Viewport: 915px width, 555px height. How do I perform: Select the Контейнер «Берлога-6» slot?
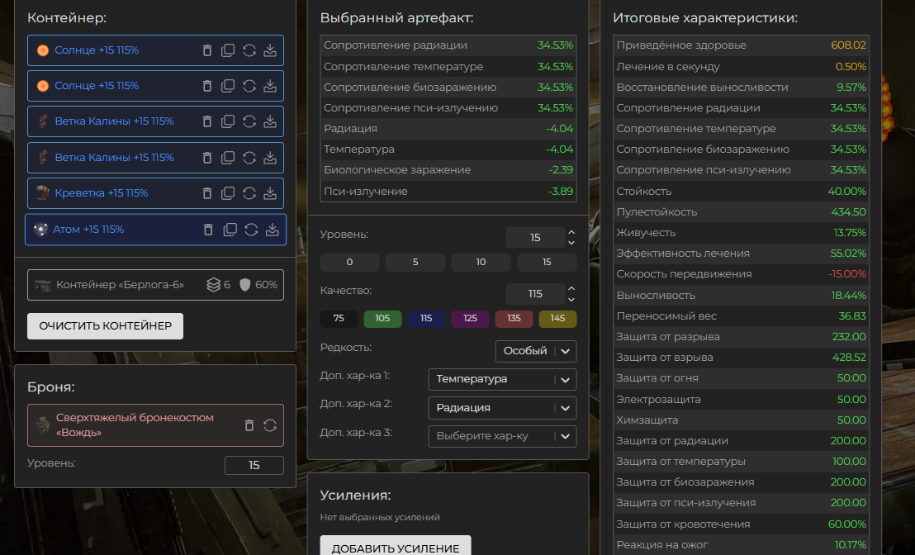[155, 285]
